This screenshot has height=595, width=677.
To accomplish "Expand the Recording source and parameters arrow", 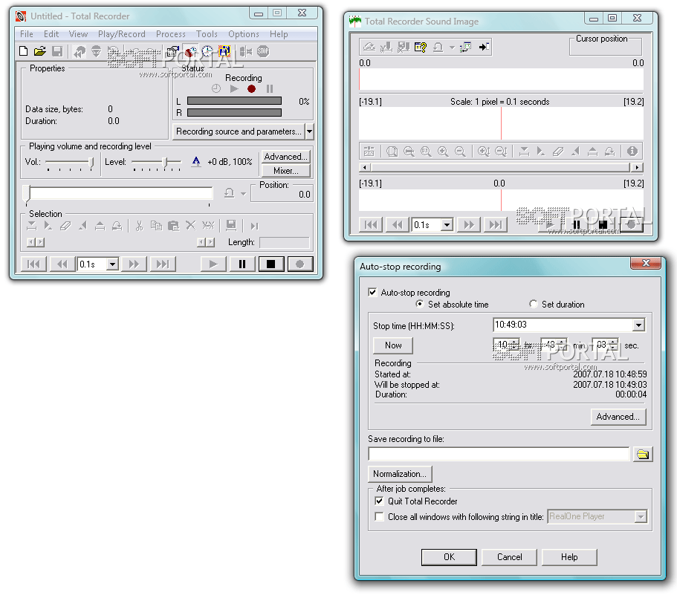I will (310, 131).
